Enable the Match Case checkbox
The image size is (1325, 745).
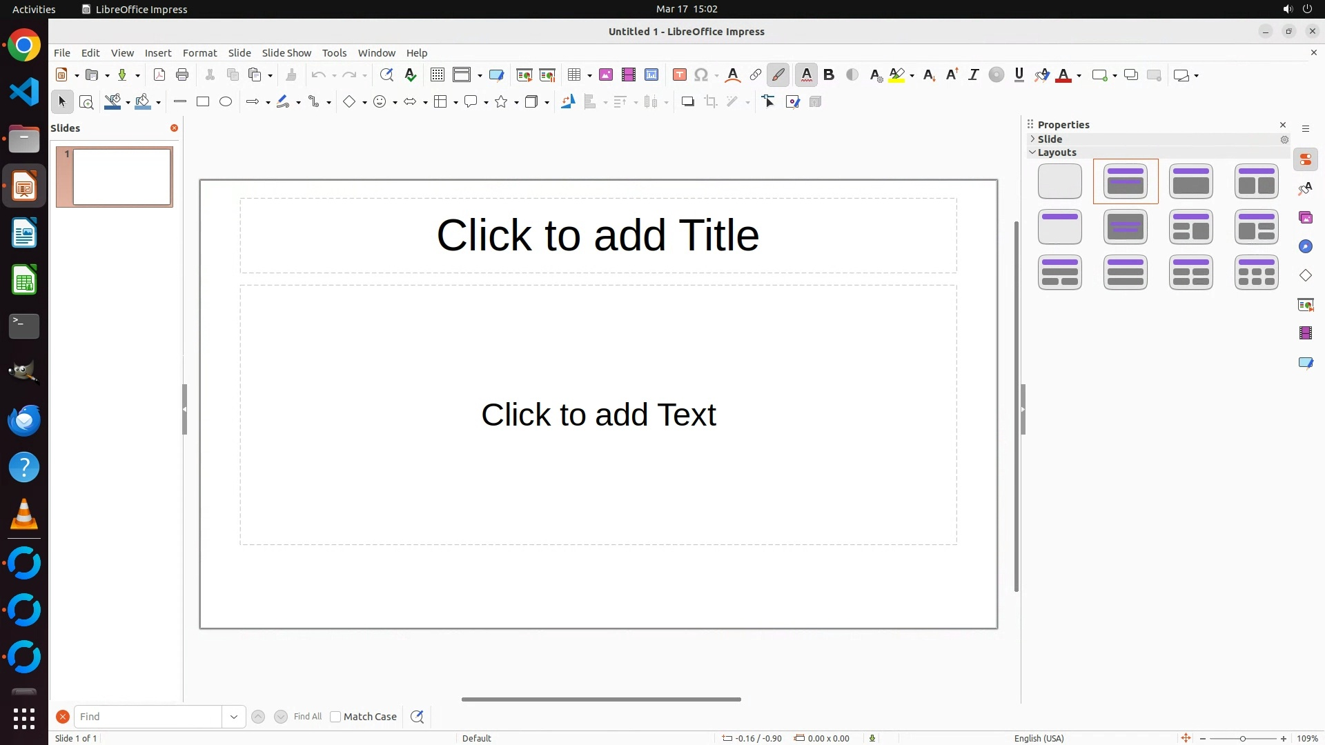point(335,717)
